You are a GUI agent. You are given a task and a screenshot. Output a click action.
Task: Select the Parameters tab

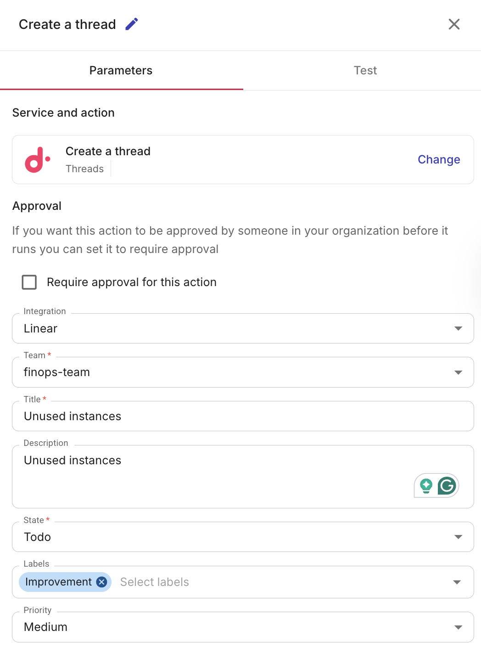(x=121, y=70)
